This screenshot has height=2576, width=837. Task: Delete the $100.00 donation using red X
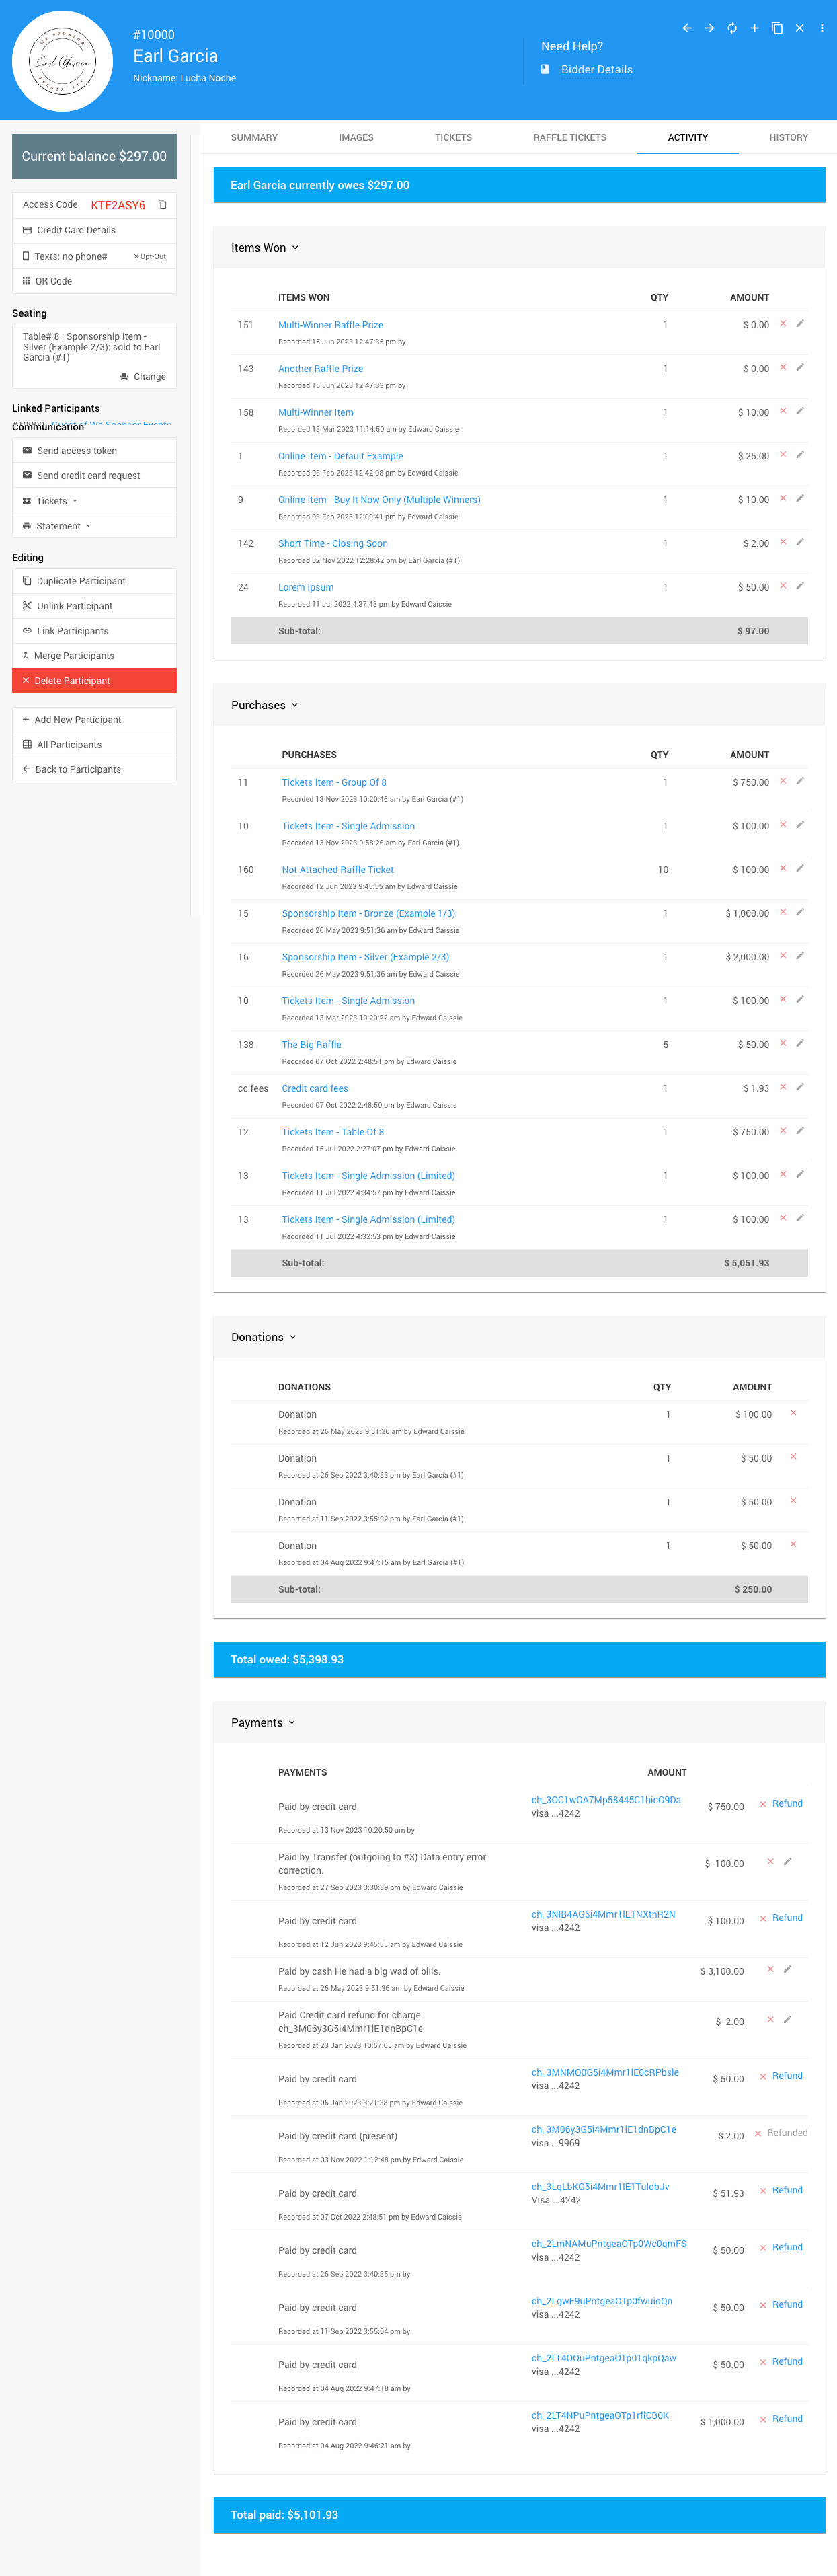tap(793, 1413)
